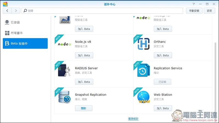Open the 已安裝 installed packages section

tap(25, 22)
